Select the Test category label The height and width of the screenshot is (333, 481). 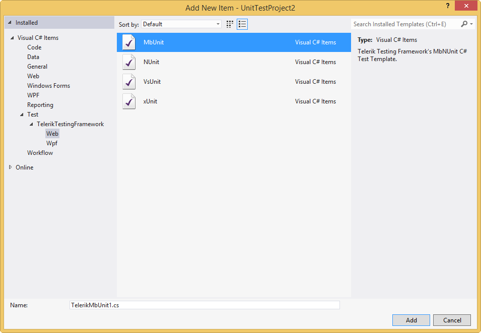tap(33, 114)
